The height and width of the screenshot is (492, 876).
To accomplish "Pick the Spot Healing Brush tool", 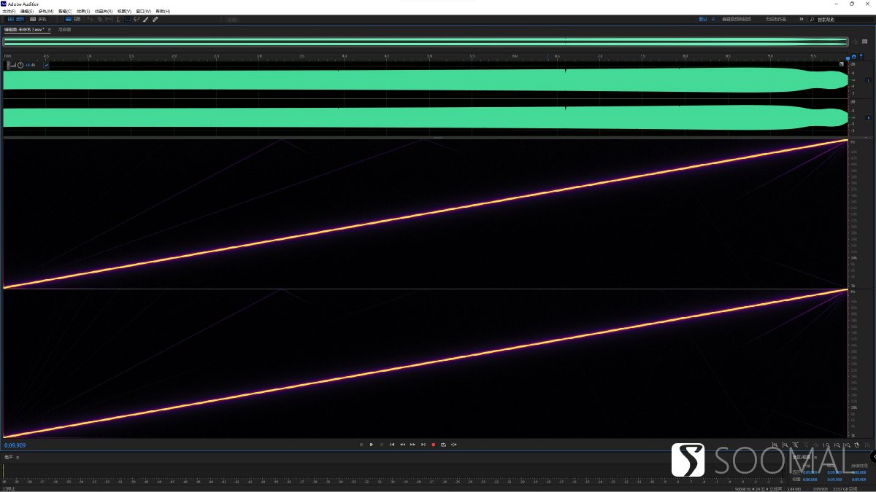I will coord(155,19).
